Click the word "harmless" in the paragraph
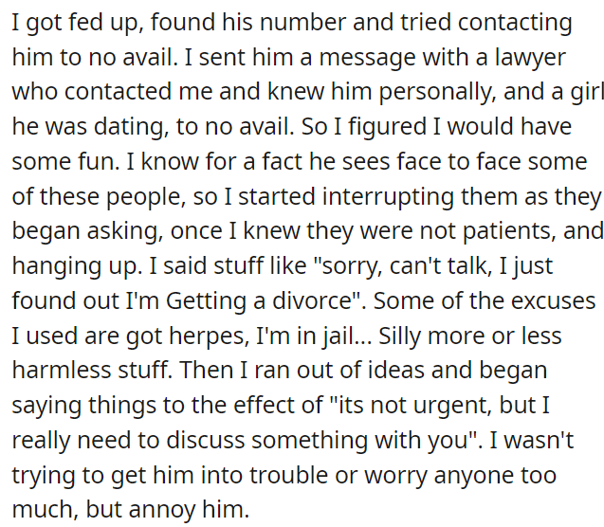The height and width of the screenshot is (527, 604). [x=62, y=370]
